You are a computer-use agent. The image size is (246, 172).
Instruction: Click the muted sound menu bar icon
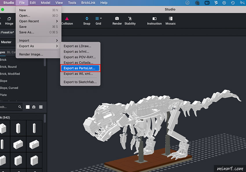[243, 3]
